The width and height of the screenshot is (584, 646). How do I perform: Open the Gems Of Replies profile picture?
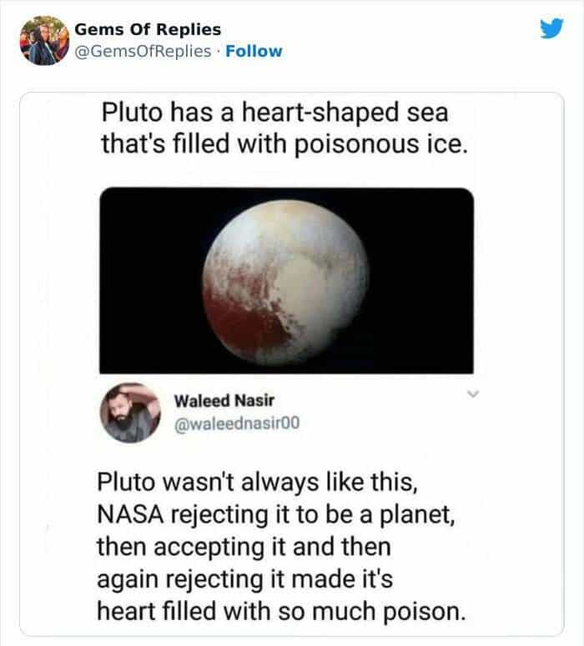[43, 39]
